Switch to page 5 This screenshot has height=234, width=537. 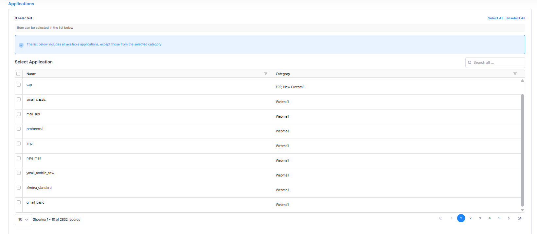tap(499, 218)
